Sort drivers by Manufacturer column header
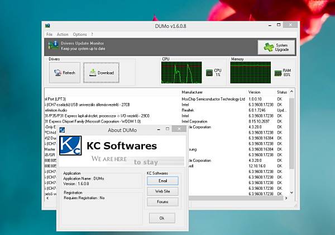Image resolution: width=335 pixels, height=235 pixels. coord(192,92)
